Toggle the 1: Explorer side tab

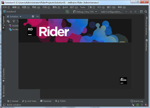pyautogui.click(x=3, y=22)
